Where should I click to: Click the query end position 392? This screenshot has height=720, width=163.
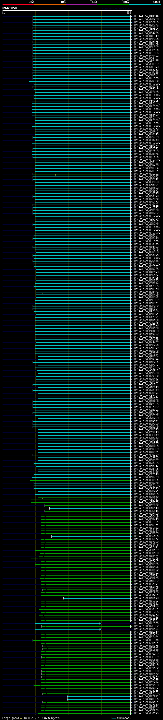pyautogui.click(x=129, y=13)
